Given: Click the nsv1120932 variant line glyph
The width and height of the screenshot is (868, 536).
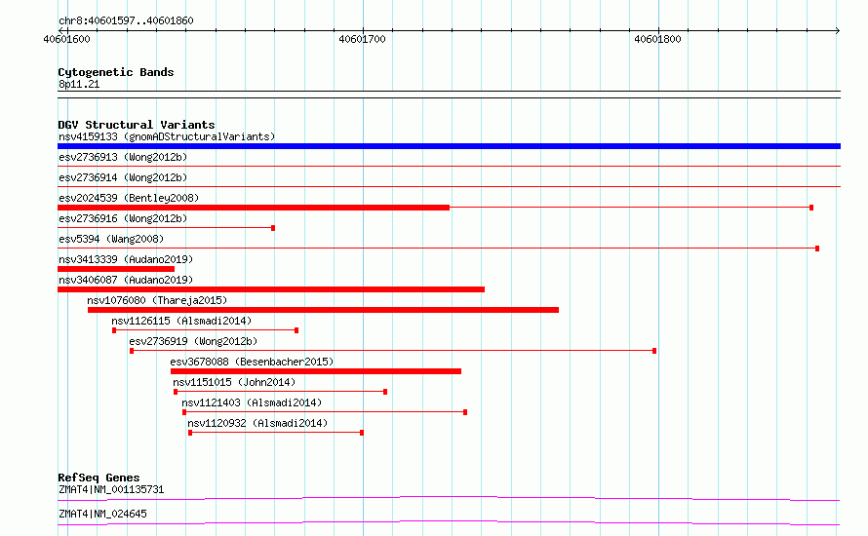Looking at the screenshot, I should pyautogui.click(x=276, y=433).
